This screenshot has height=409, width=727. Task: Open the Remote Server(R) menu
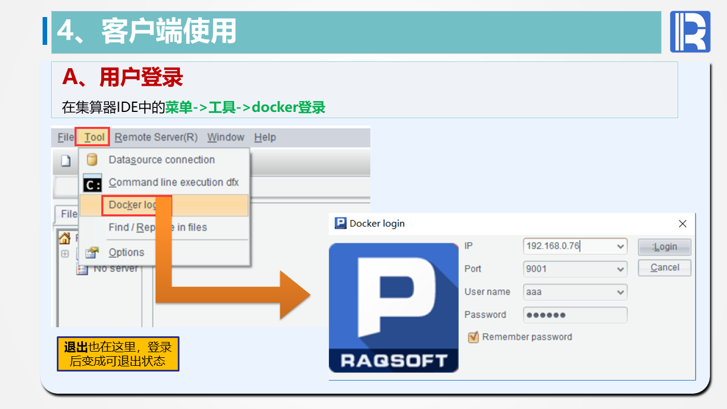click(x=156, y=137)
